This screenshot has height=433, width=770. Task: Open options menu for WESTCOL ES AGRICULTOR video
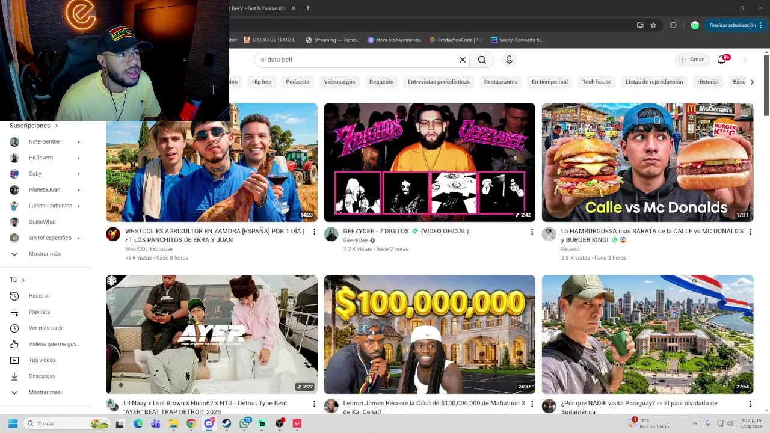[314, 232]
